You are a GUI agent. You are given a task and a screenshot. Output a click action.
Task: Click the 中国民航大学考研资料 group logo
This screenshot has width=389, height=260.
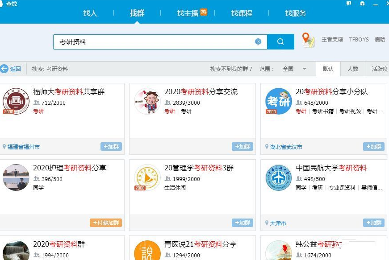pyautogui.click(x=278, y=177)
